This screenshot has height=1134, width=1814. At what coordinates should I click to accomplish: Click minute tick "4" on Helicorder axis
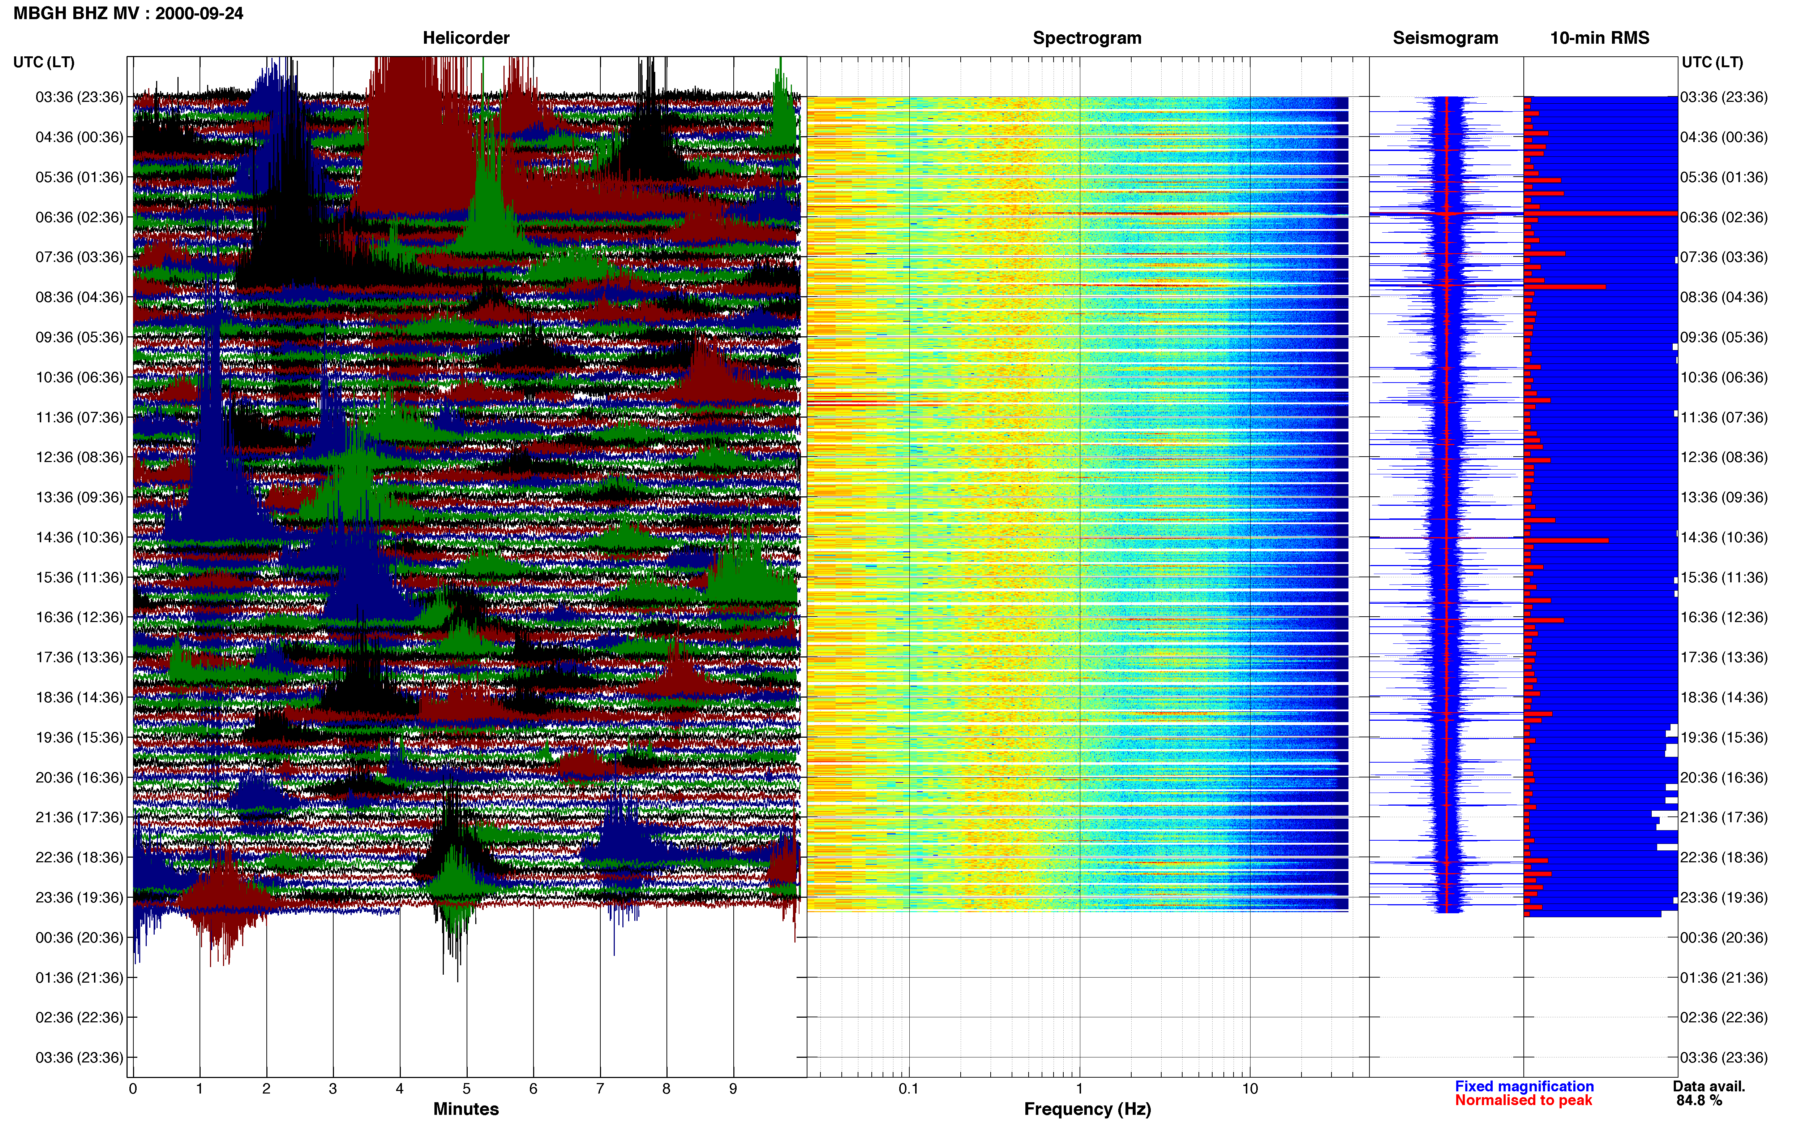click(x=400, y=1089)
